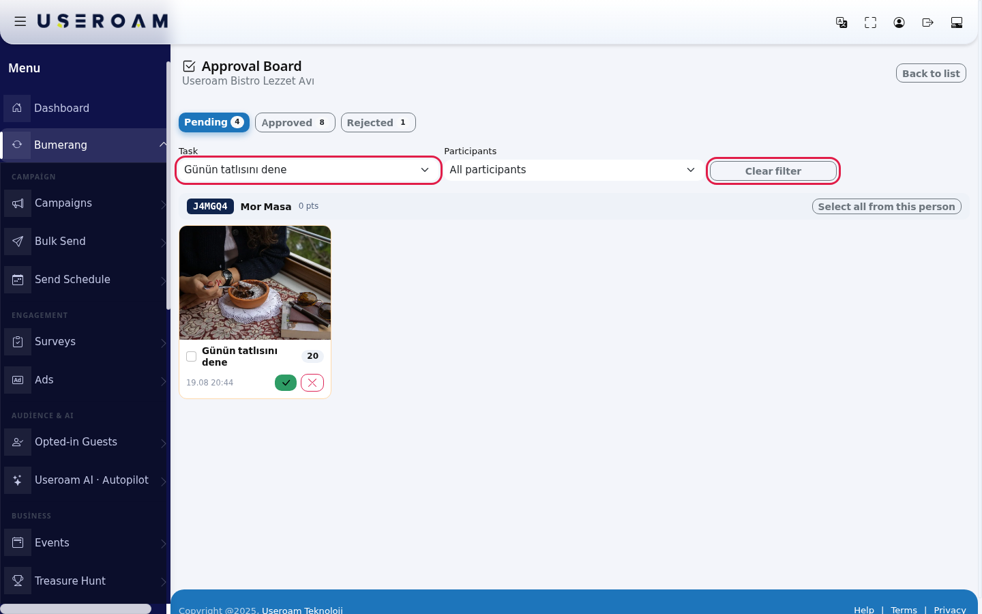The height and width of the screenshot is (614, 982).
Task: Switch to the Approved tab
Action: [295, 123]
